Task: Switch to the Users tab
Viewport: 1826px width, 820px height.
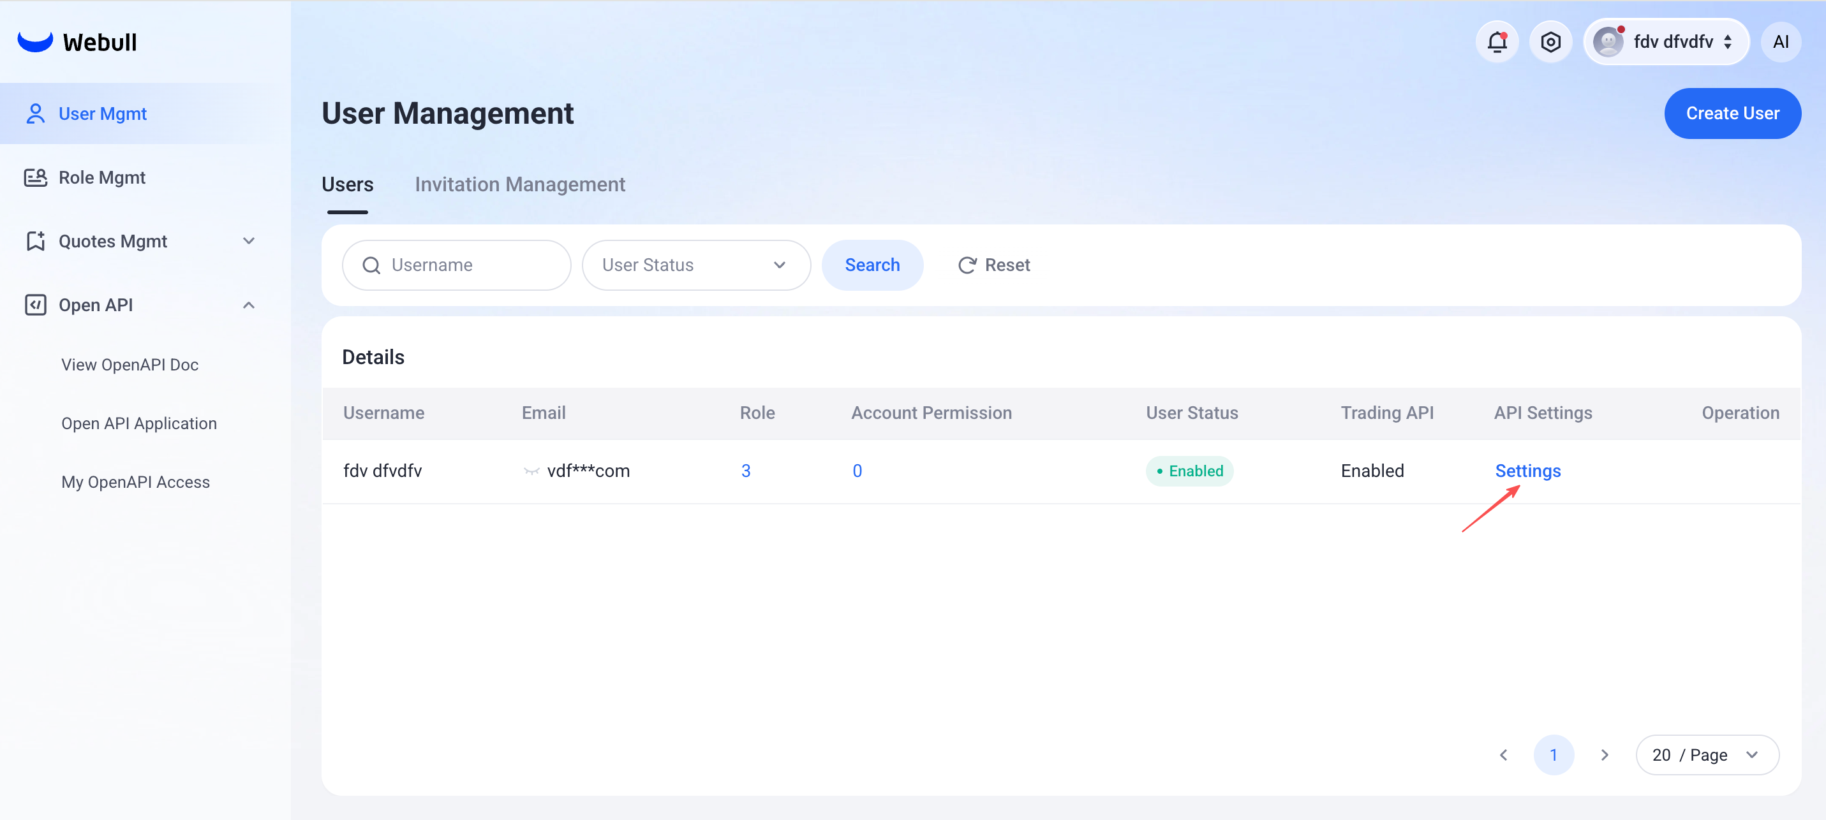Action: 347,184
